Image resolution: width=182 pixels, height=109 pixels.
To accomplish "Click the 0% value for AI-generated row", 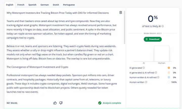I will click(x=174, y=68).
